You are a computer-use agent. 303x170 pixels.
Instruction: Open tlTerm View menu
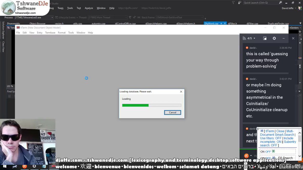[x=32, y=33]
